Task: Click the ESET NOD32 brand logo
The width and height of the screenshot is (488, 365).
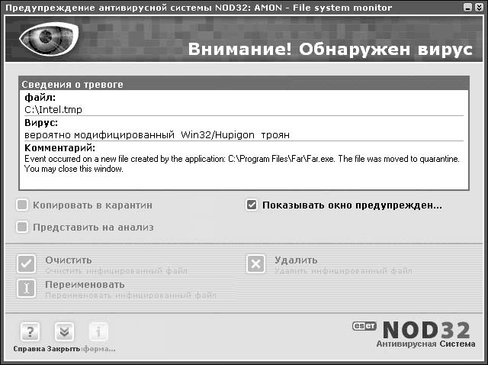Action: click(416, 329)
